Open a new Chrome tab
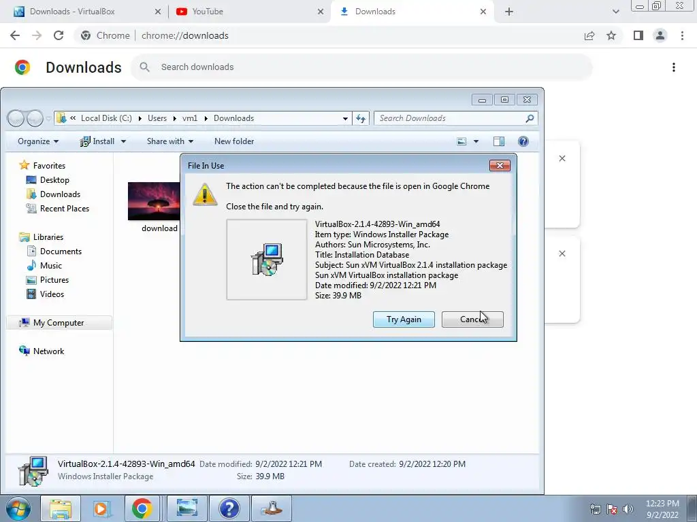Image resolution: width=697 pixels, height=522 pixels. 509,12
